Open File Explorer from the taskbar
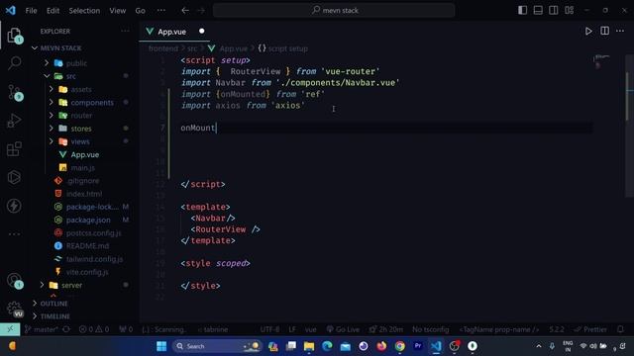 point(309,346)
